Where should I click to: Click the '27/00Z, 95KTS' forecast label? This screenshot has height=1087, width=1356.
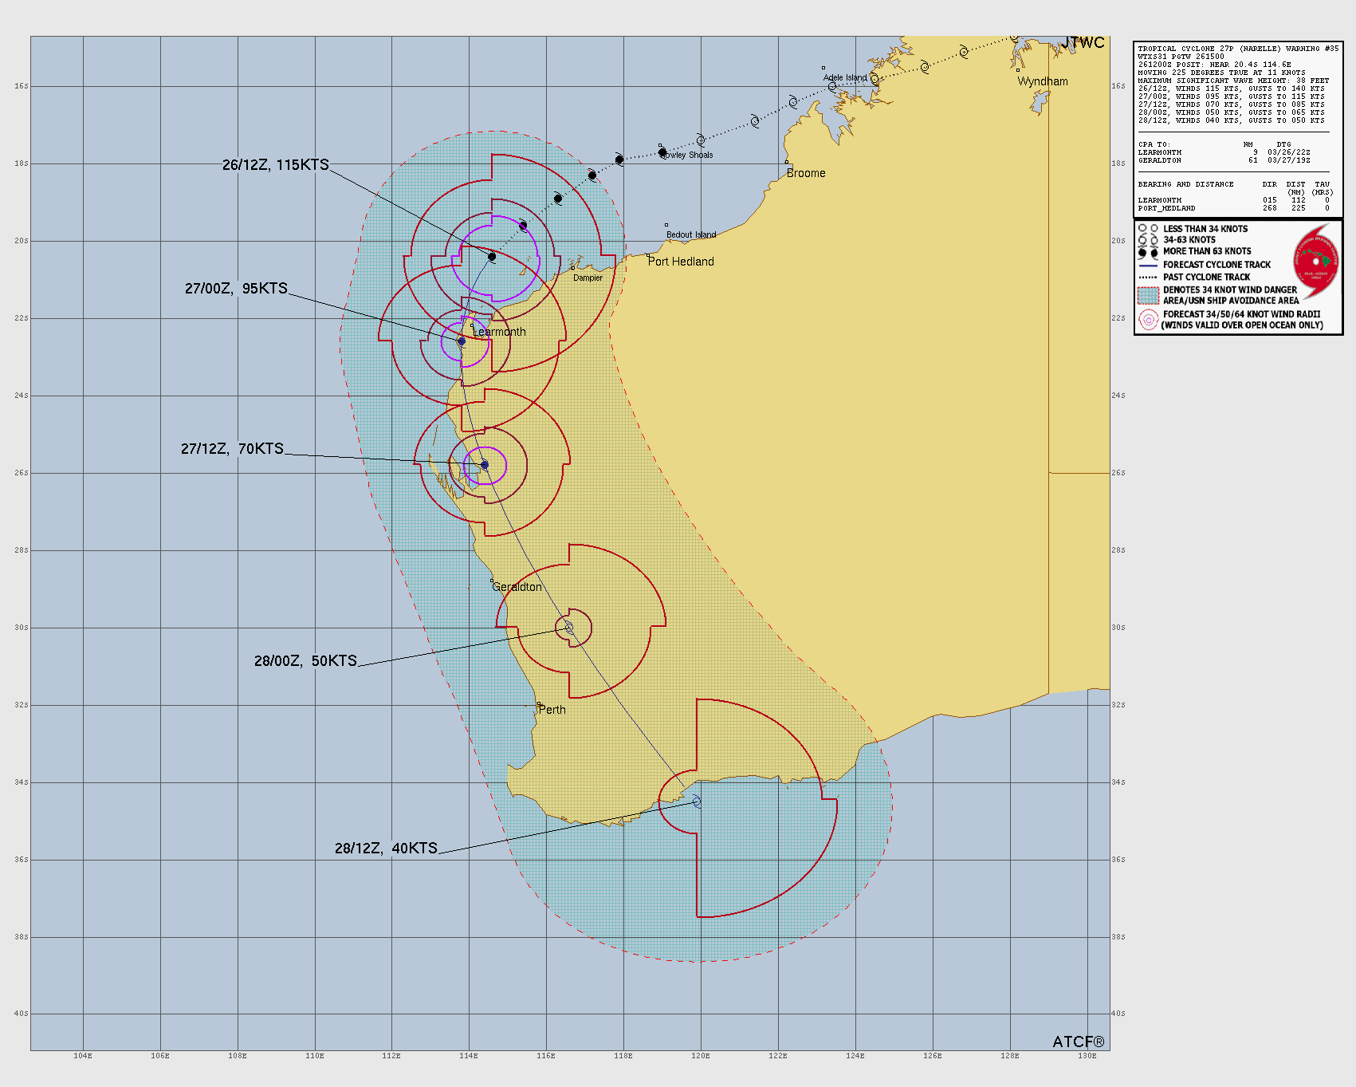(x=236, y=289)
